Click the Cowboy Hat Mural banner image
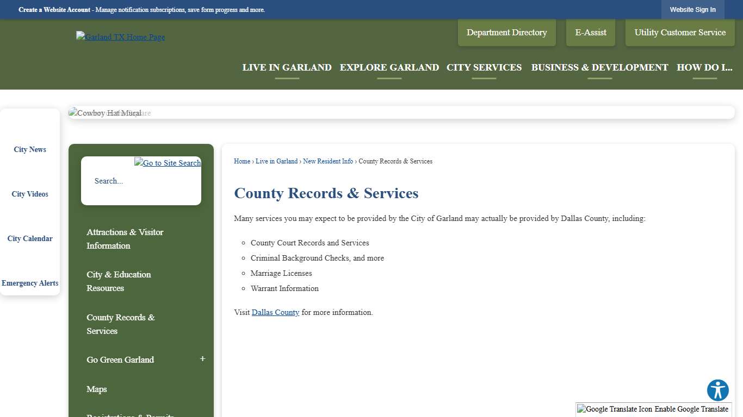Image resolution: width=743 pixels, height=417 pixels. coord(109,112)
